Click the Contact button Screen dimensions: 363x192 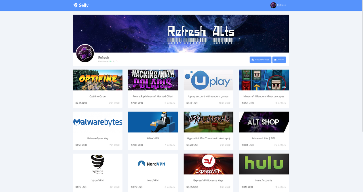pyautogui.click(x=279, y=60)
